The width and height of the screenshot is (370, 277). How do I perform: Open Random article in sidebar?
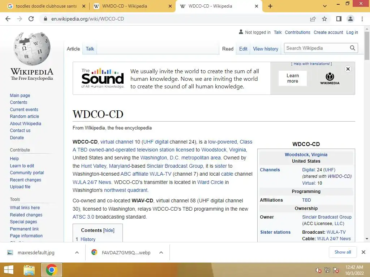tap(24, 116)
